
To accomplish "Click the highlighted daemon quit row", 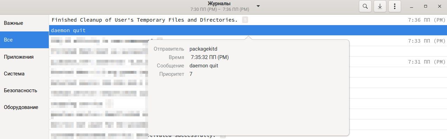I will [248, 30].
